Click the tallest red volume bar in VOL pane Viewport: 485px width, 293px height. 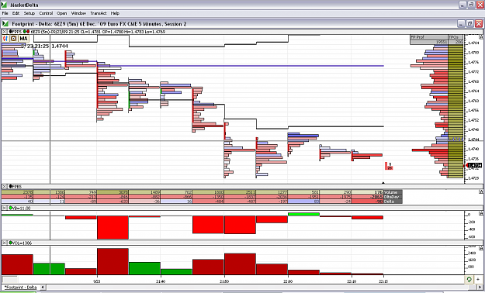pyautogui.click(x=113, y=261)
